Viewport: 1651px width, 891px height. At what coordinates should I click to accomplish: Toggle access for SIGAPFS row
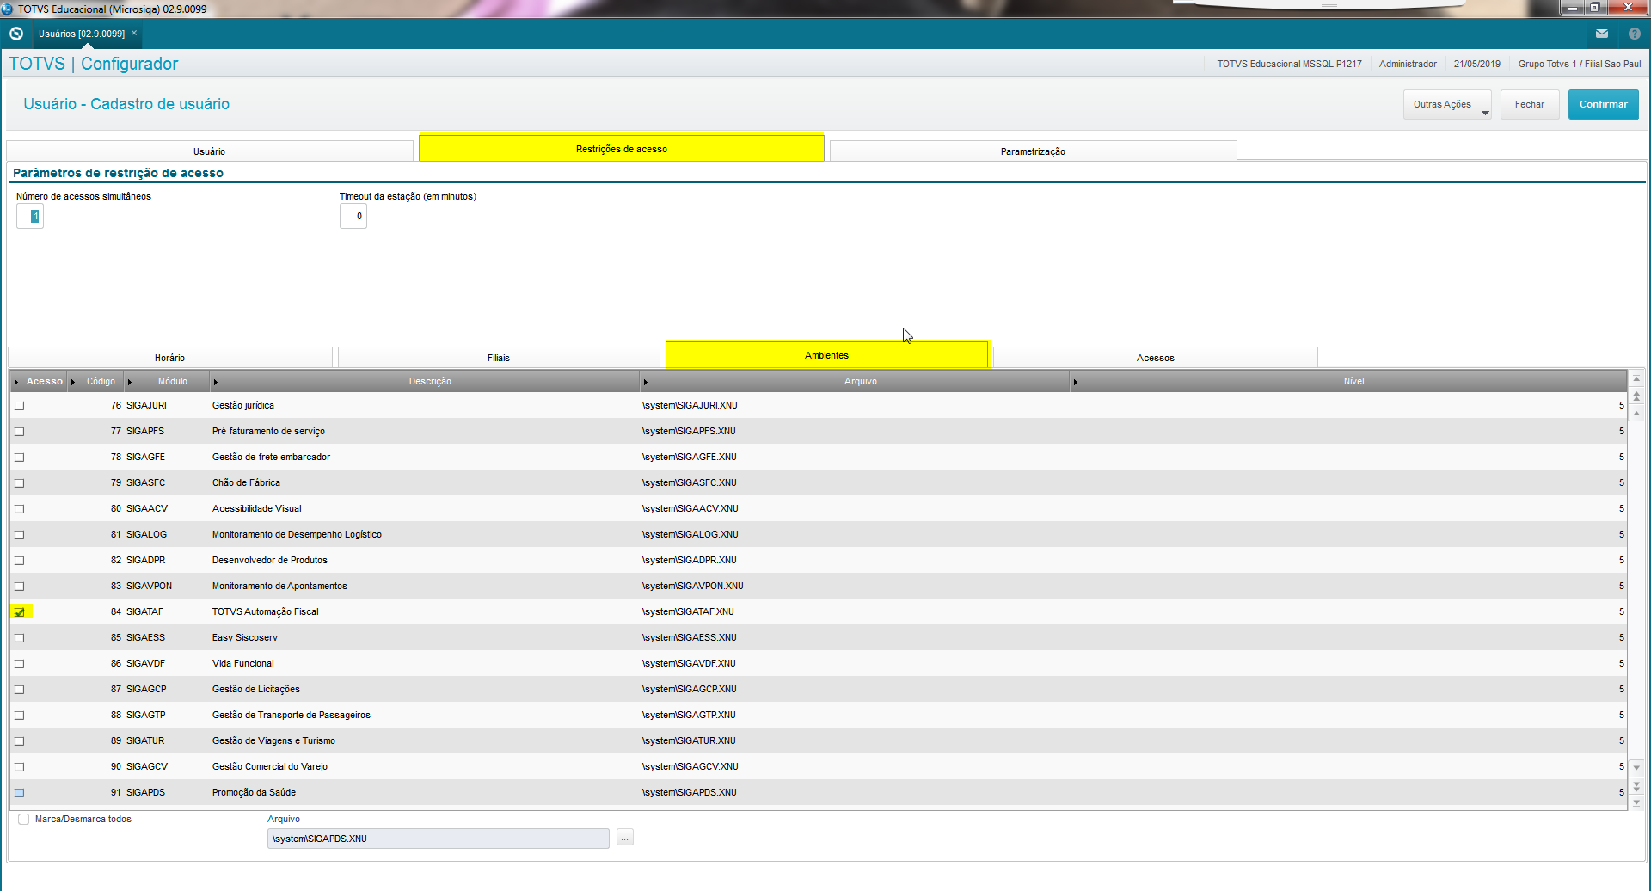pyautogui.click(x=19, y=431)
